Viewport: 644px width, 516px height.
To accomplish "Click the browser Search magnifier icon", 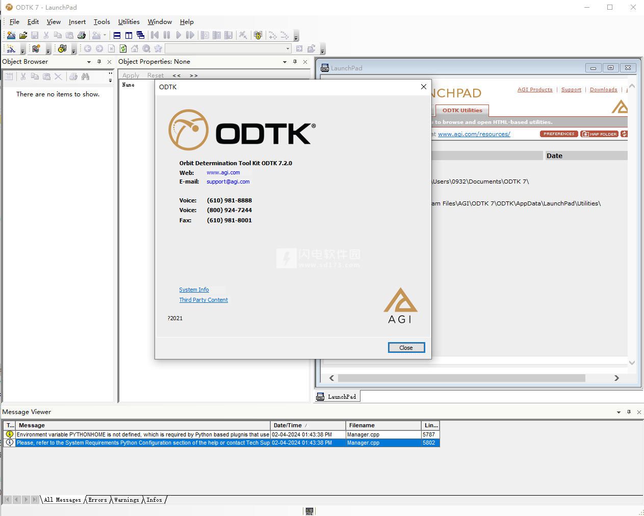I will tap(146, 48).
